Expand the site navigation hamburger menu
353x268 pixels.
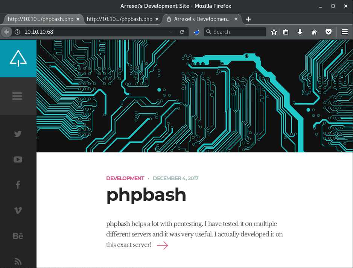point(17,96)
